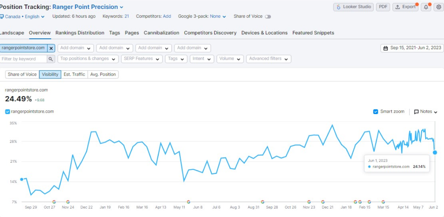Go to Tags tab
444x217 pixels.
tap(114, 33)
